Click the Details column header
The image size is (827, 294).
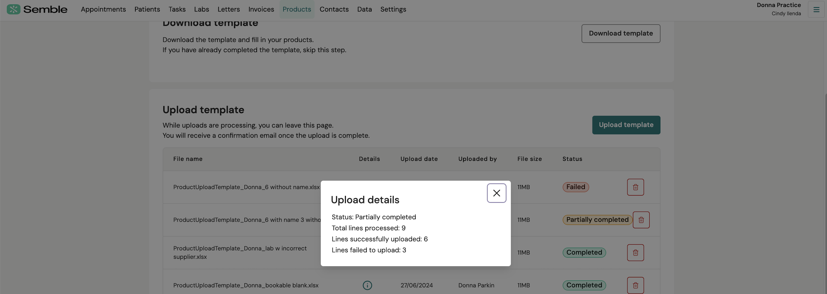(369, 159)
